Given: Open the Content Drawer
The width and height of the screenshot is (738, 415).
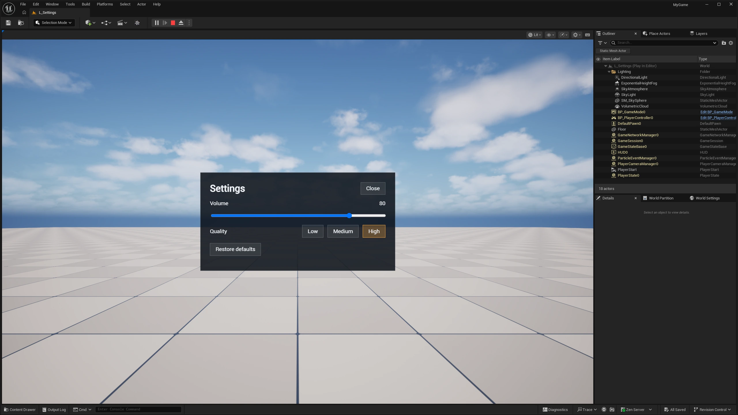Looking at the screenshot, I should [20, 410].
